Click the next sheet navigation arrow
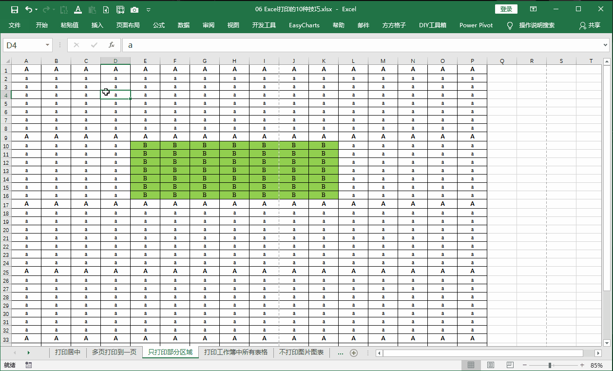Screen dimensions: 613x371 [x=28, y=352]
